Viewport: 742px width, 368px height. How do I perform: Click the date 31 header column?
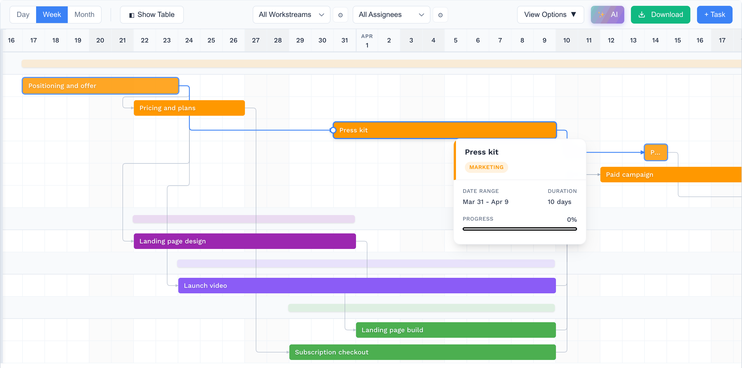[345, 40]
